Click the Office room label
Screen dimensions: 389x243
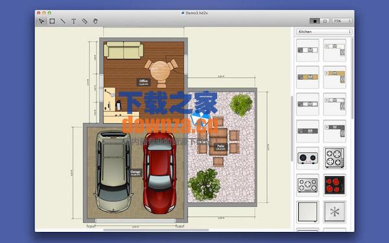coord(144,82)
